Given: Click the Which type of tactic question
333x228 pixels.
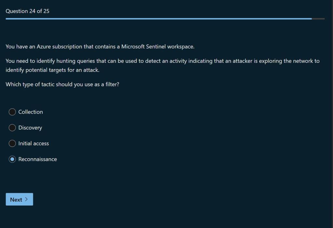Looking at the screenshot, I should [x=62, y=84].
